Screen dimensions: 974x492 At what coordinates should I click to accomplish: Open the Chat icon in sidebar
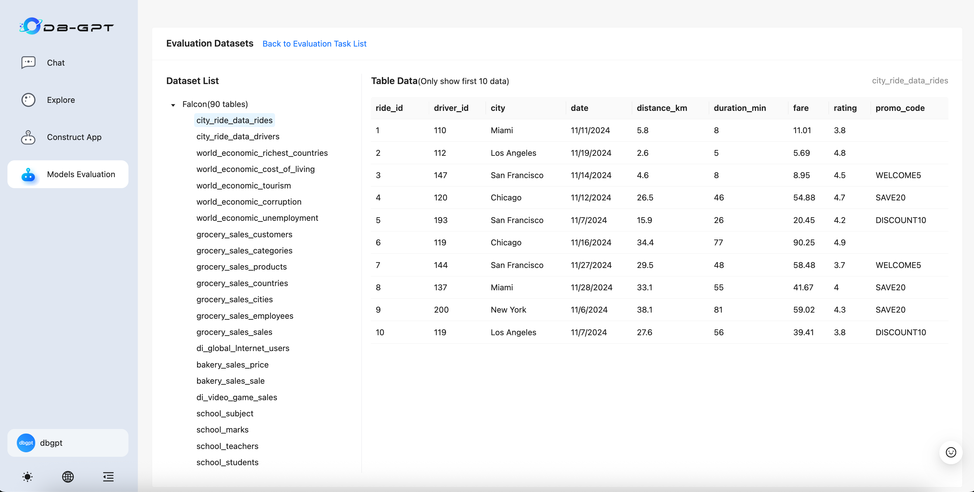point(28,63)
